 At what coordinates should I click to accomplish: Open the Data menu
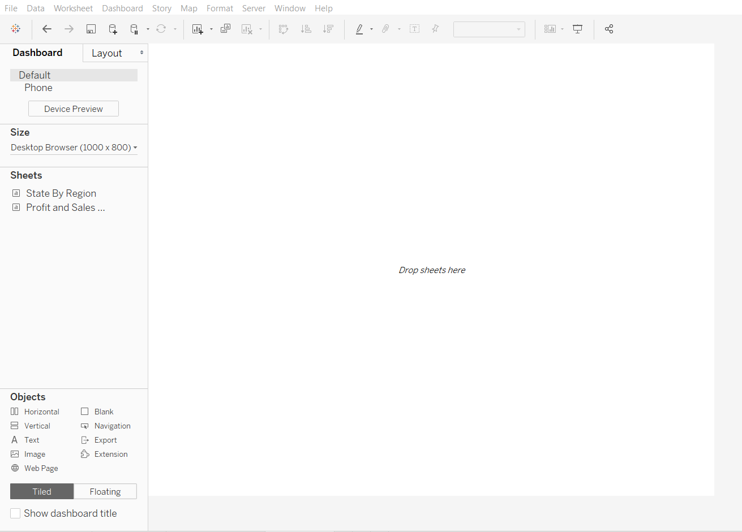click(x=36, y=8)
